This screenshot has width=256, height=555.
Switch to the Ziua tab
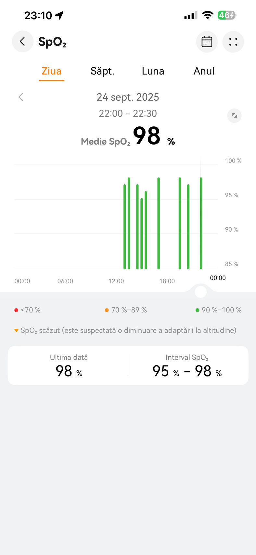[x=52, y=71]
